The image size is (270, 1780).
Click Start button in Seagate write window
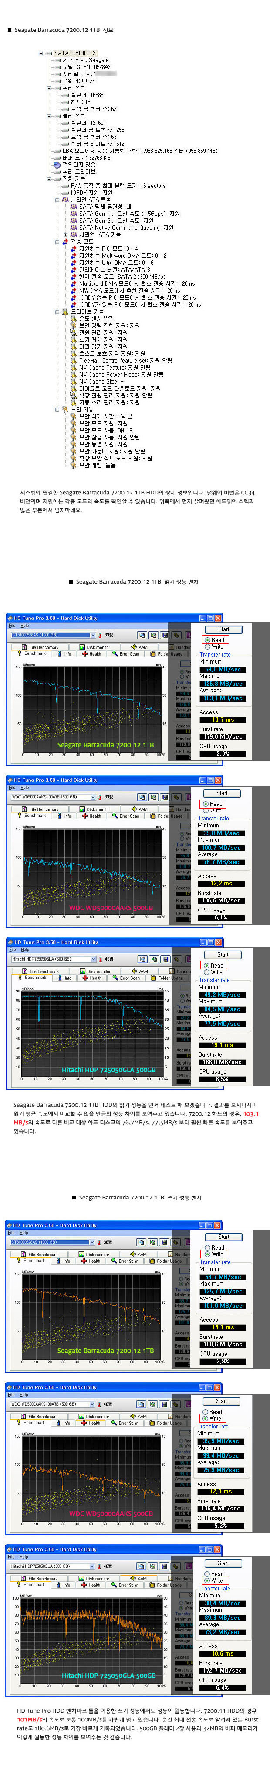pyautogui.click(x=223, y=1237)
